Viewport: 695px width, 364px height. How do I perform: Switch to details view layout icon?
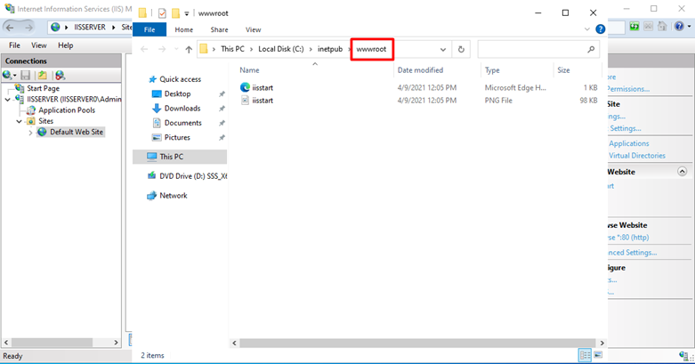585,355
